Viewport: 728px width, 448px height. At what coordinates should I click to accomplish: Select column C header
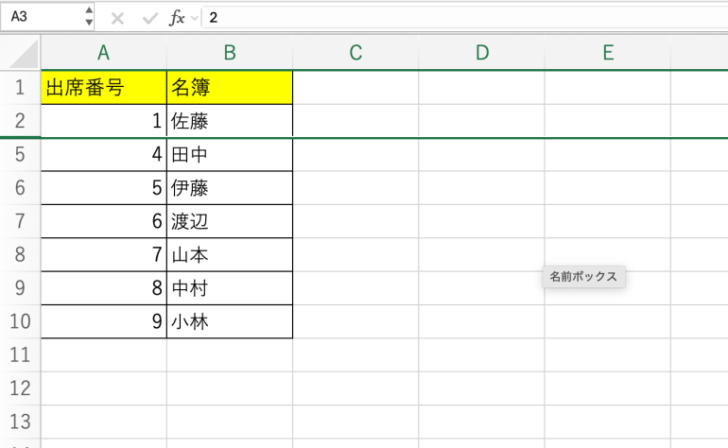pyautogui.click(x=355, y=53)
